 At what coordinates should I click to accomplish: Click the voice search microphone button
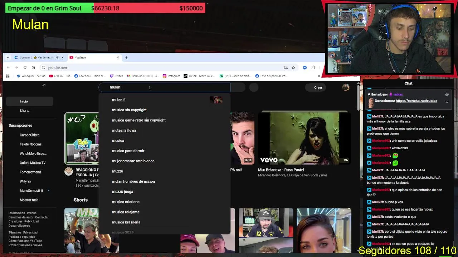[x=254, y=87]
